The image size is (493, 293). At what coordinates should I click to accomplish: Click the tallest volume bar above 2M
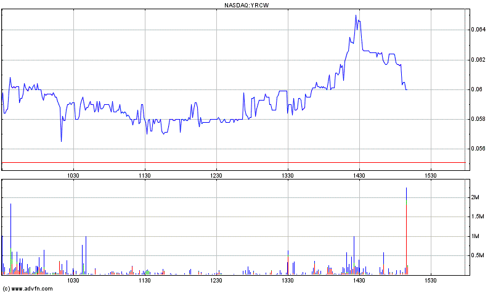click(406, 231)
